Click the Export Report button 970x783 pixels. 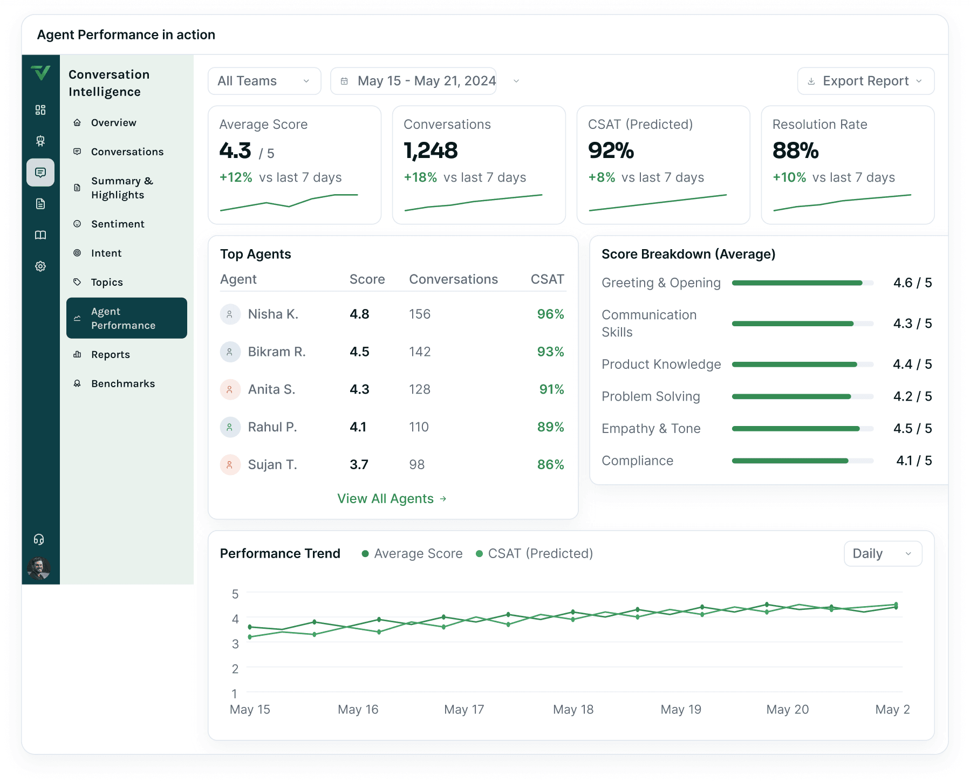[865, 81]
